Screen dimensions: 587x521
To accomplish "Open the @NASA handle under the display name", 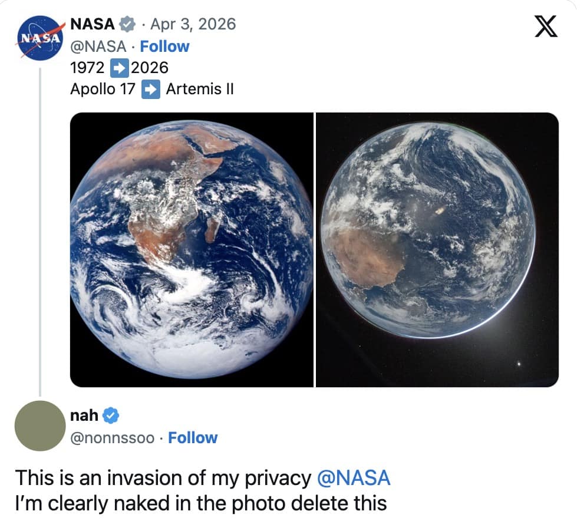I will [98, 46].
